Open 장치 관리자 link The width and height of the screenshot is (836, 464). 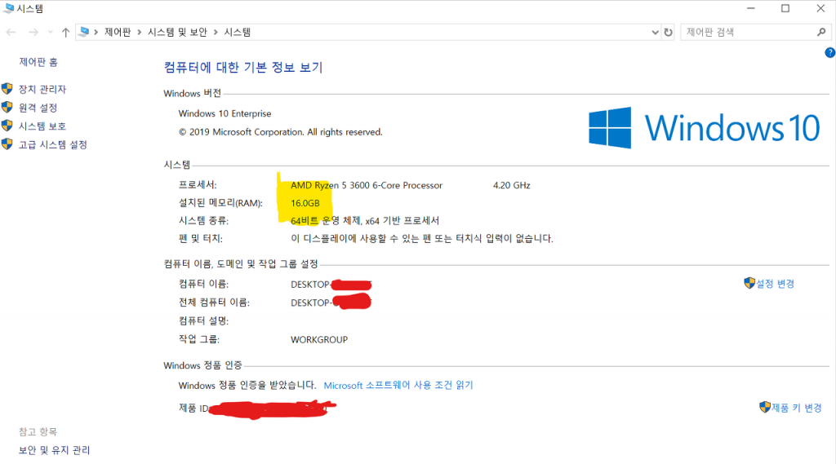tap(42, 89)
